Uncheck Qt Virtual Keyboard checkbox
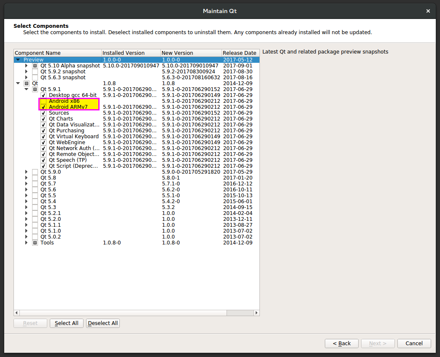Viewport: 440px width, 357px height. (43, 137)
